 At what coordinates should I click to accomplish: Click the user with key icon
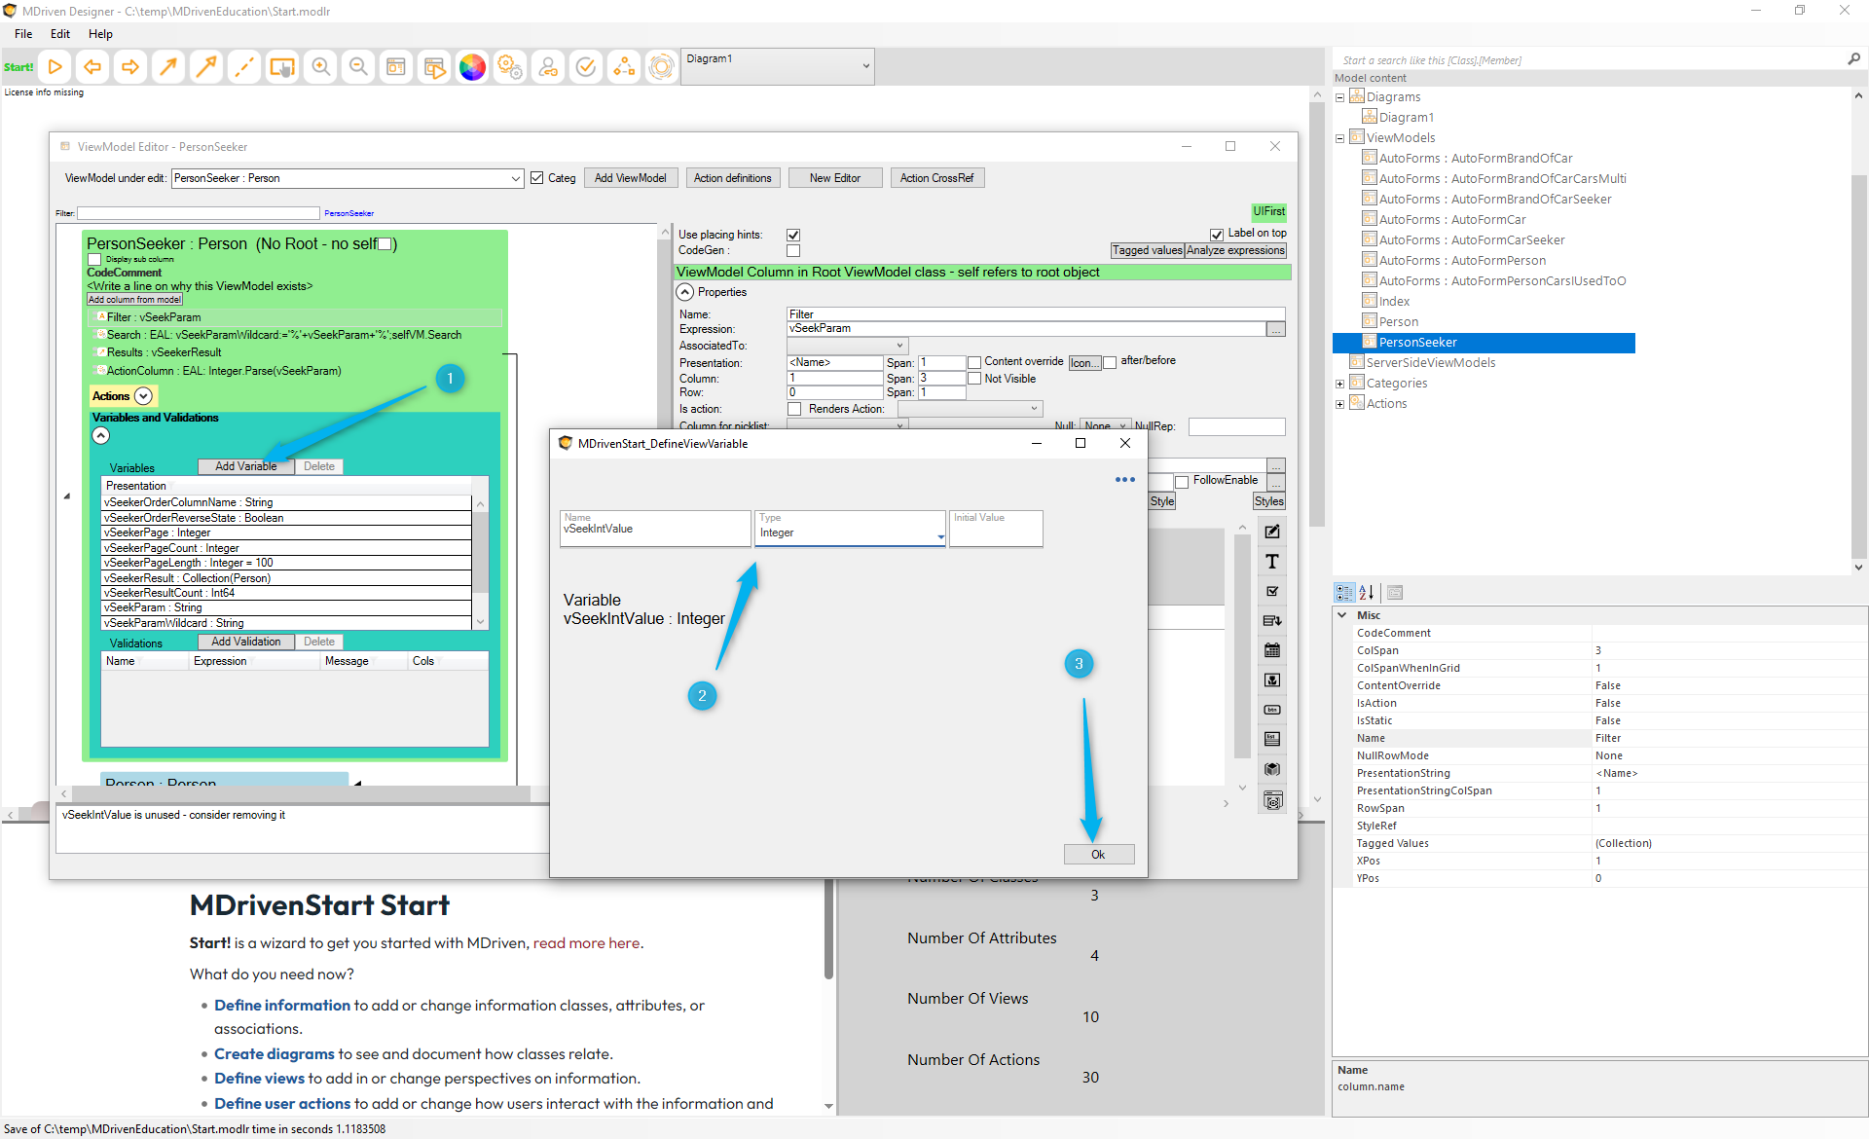(x=548, y=67)
